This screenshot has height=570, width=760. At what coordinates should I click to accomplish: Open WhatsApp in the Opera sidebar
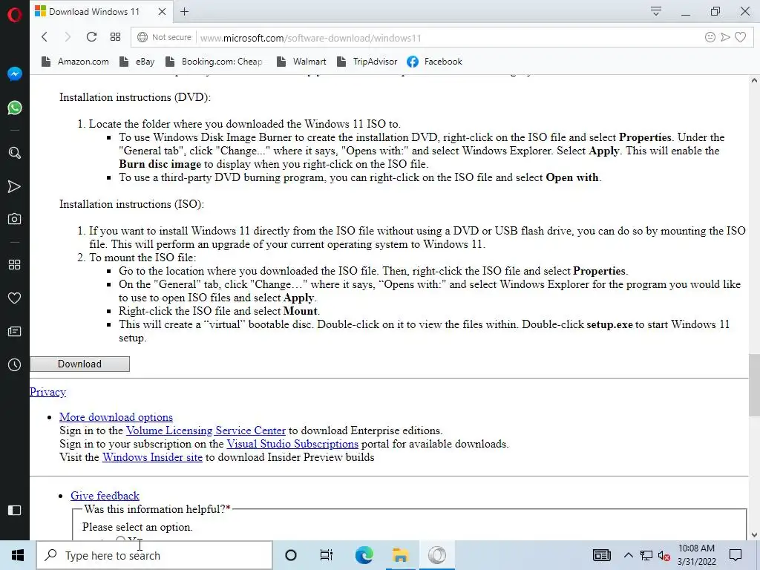tap(15, 107)
